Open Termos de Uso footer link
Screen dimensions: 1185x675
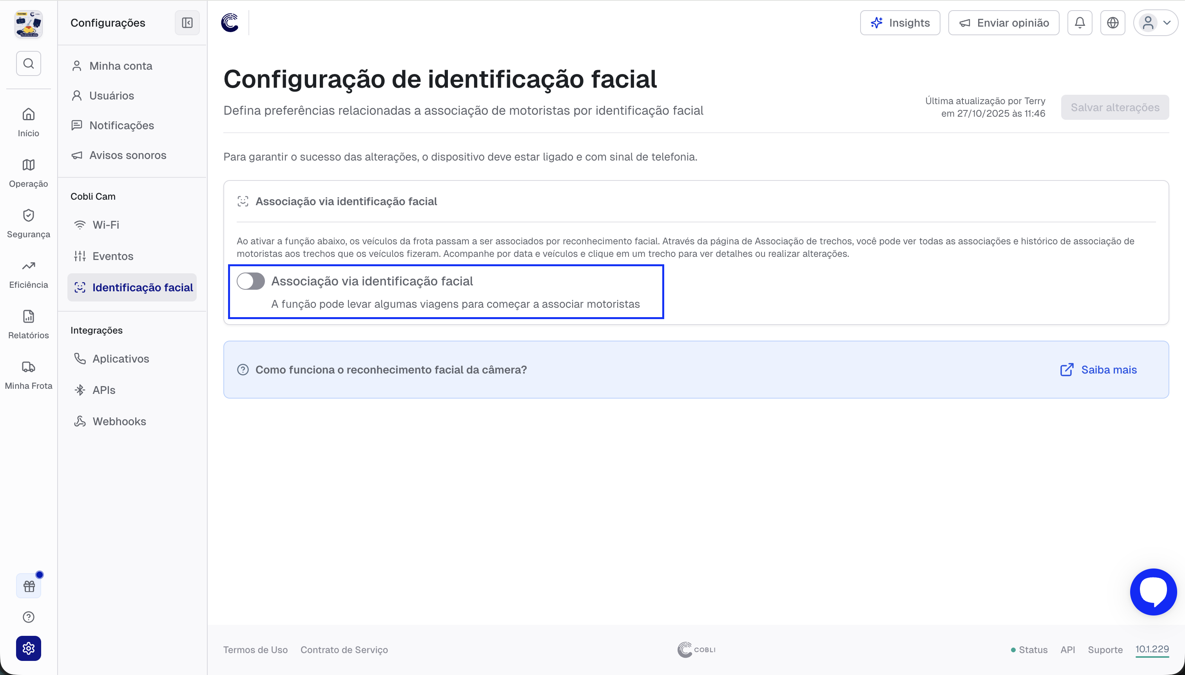(x=255, y=650)
